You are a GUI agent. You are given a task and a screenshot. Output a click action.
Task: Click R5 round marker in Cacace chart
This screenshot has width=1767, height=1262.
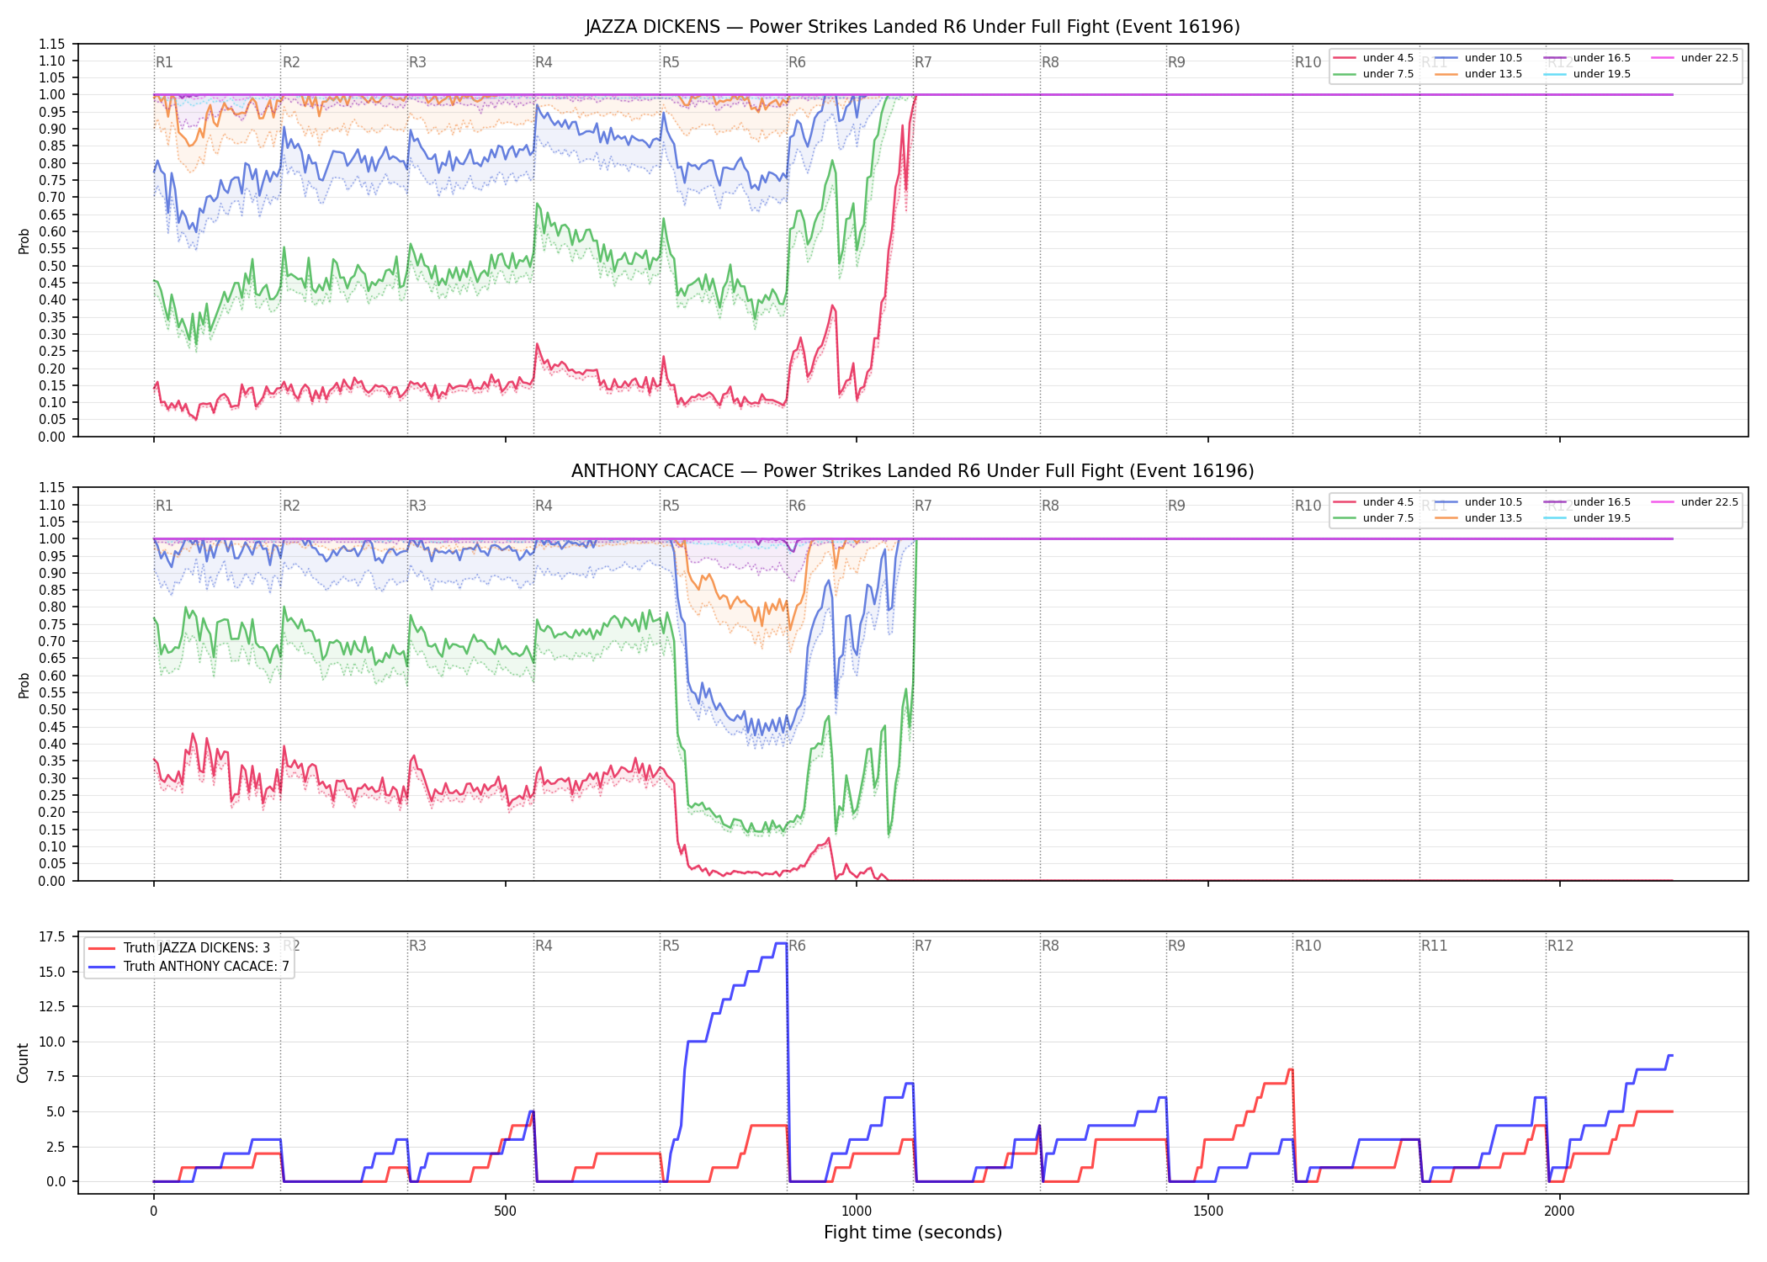coord(671,506)
